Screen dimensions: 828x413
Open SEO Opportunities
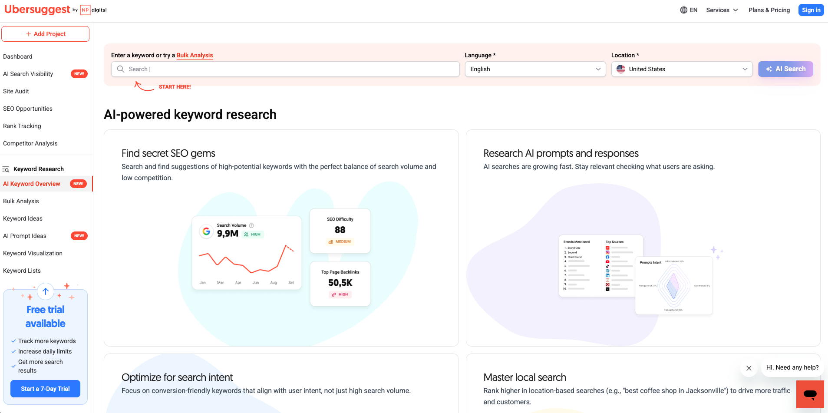click(28, 109)
